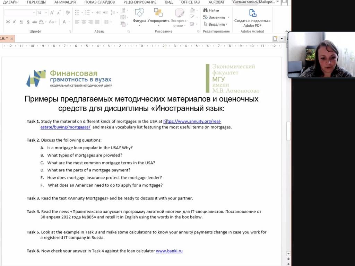Select the OFFICE TAB ribbon tab
Screen dimensions: 355x266
point(190,2)
